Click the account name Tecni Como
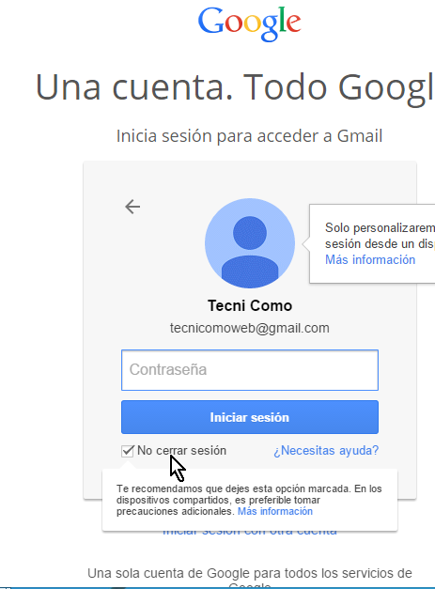The width and height of the screenshot is (435, 589). click(250, 305)
